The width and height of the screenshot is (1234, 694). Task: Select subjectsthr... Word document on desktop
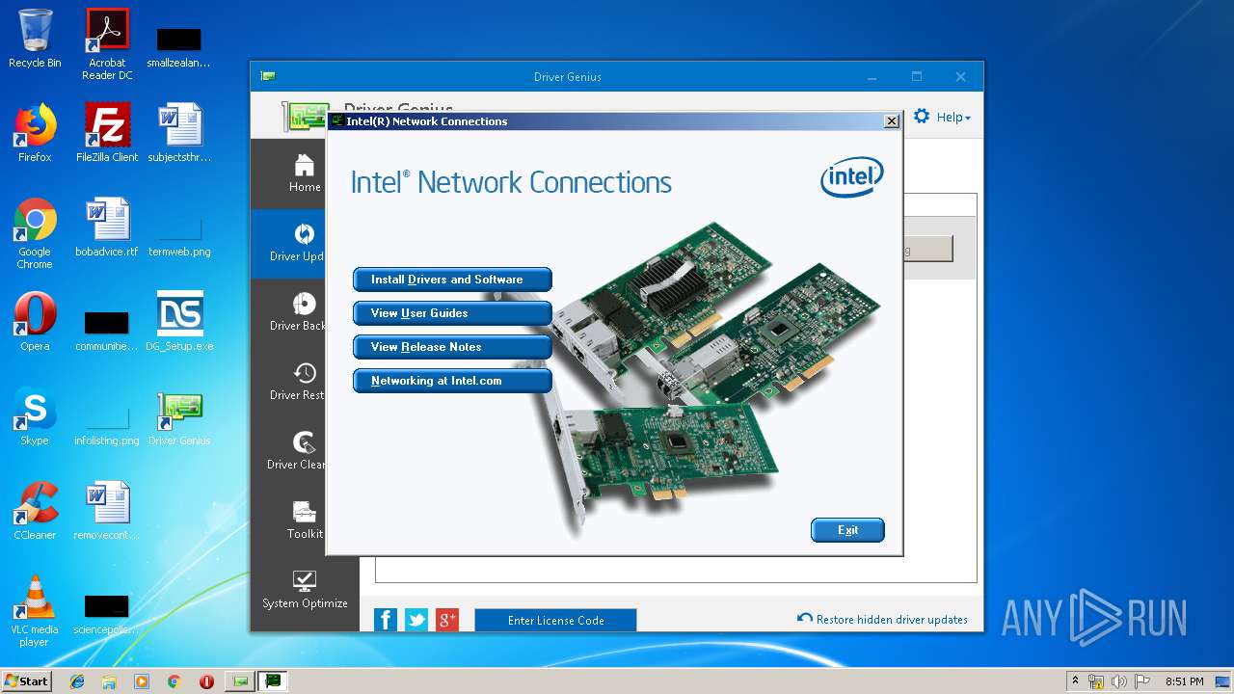[x=179, y=133]
